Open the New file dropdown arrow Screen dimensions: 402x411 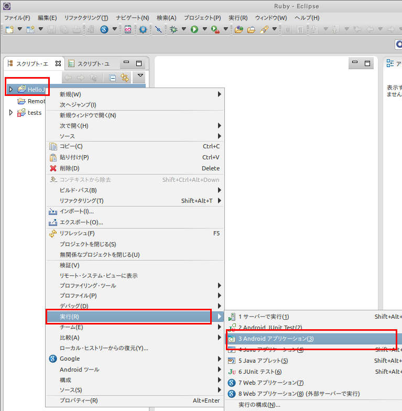(20, 29)
